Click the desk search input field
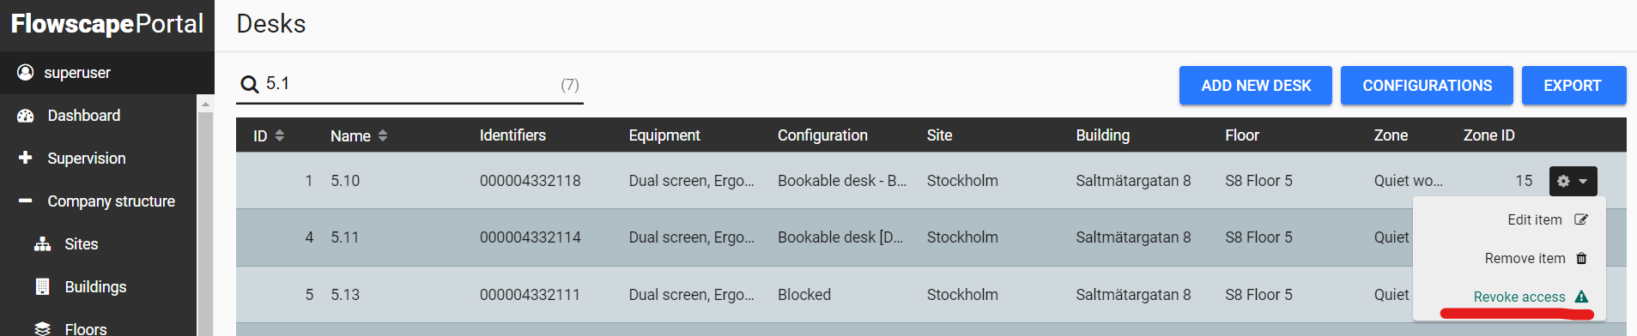 tap(409, 84)
